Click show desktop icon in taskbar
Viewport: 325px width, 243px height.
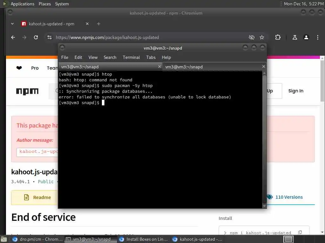click(x=4, y=239)
